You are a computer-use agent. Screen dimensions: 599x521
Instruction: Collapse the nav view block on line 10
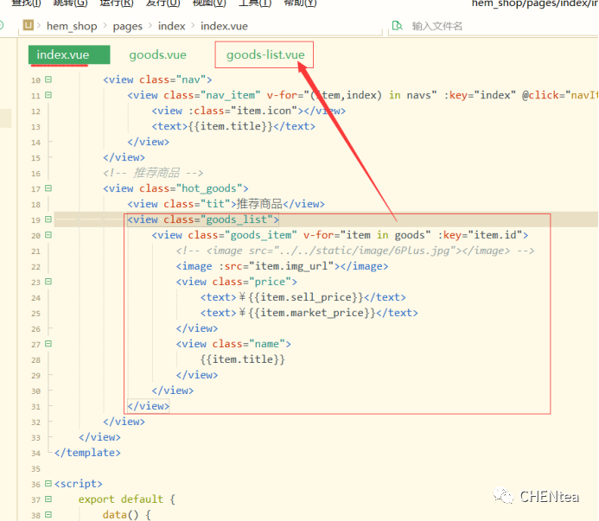tap(48, 80)
